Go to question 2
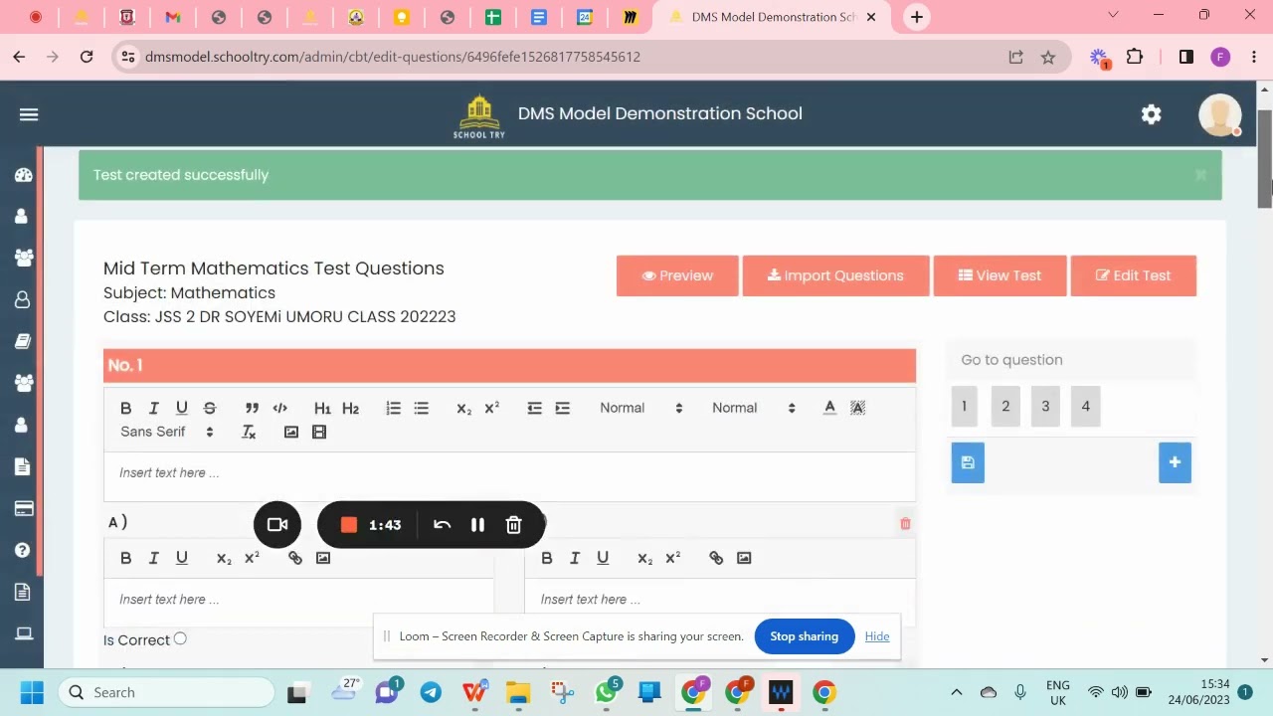This screenshot has width=1273, height=716. point(1005,406)
